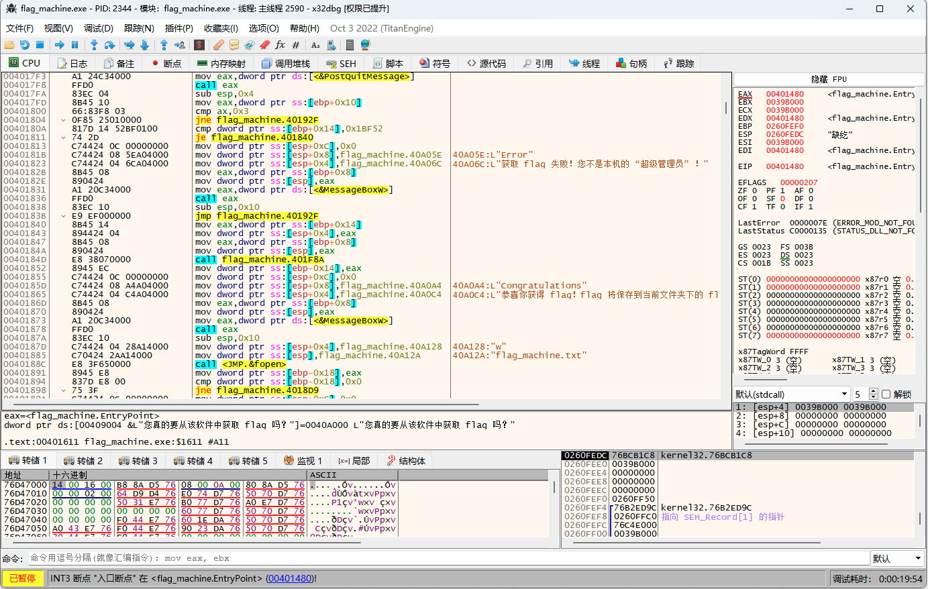Click the Run arrow icon
The height and width of the screenshot is (589, 928).
point(60,45)
